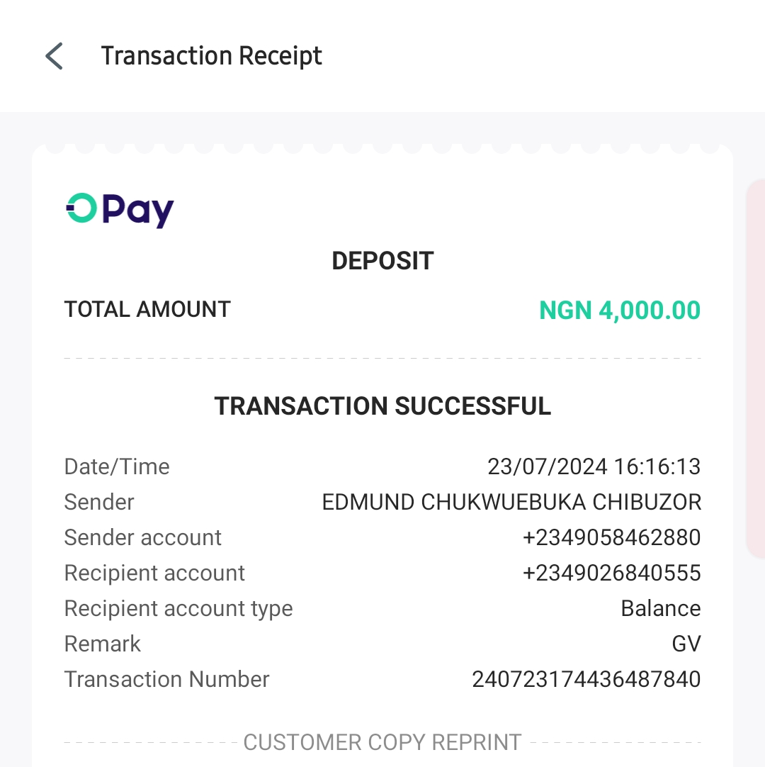Select the Date/Time label
This screenshot has width=765, height=767.
117,466
